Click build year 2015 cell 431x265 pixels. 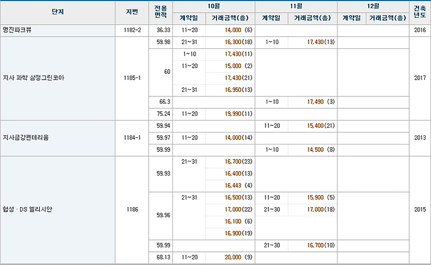pyautogui.click(x=419, y=209)
